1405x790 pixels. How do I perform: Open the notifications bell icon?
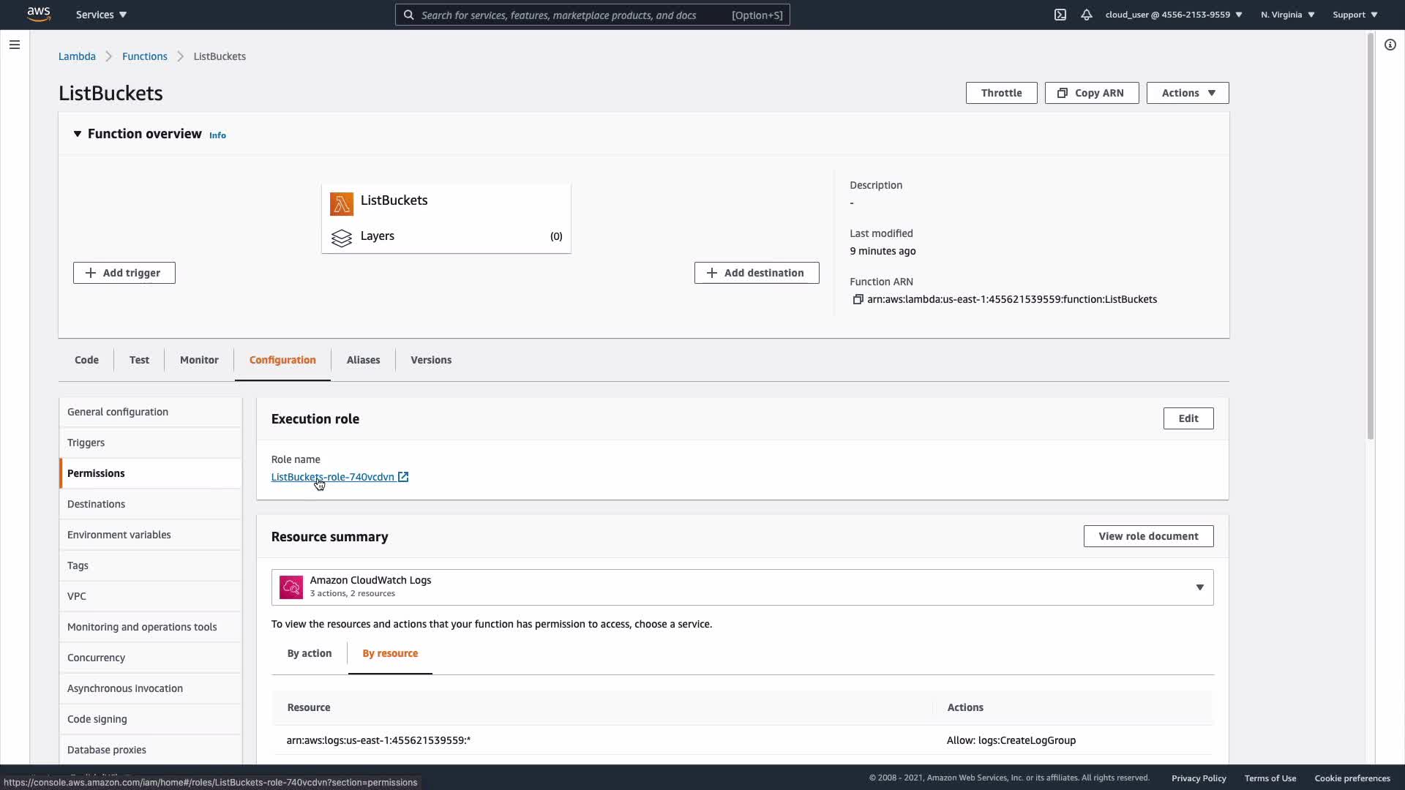tap(1087, 15)
